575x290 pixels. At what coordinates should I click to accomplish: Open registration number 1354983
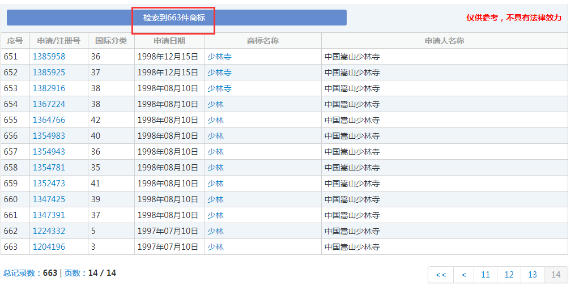[x=49, y=135]
